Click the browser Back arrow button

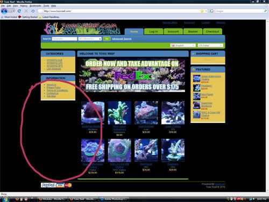click(4, 11)
